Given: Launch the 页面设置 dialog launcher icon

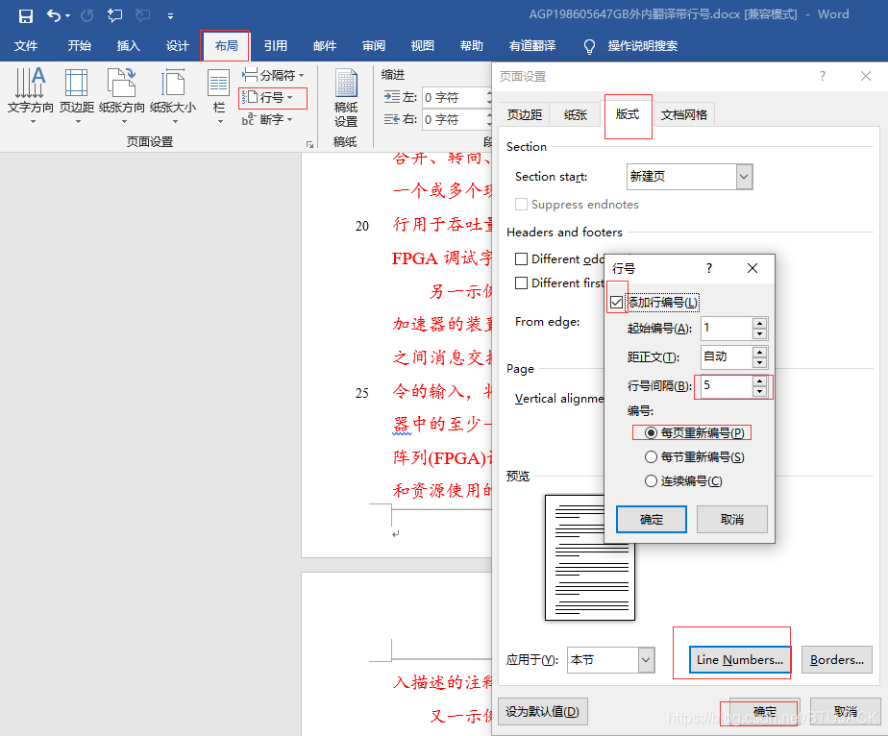Looking at the screenshot, I should [309, 144].
